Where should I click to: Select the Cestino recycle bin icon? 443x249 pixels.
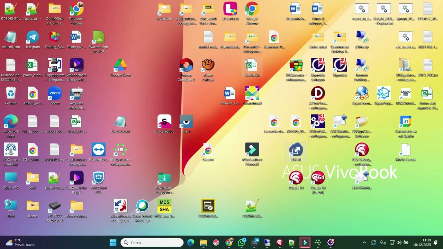(11, 96)
